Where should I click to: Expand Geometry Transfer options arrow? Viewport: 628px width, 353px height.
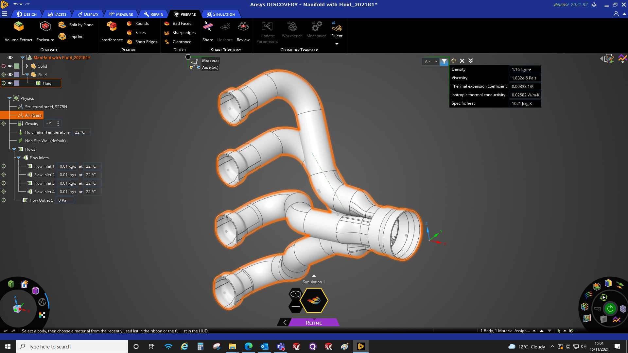click(x=337, y=44)
